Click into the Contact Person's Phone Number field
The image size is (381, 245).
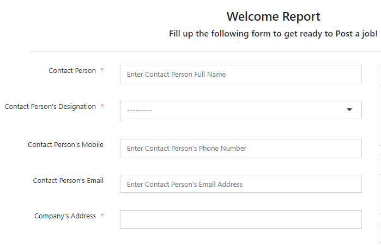click(240, 148)
